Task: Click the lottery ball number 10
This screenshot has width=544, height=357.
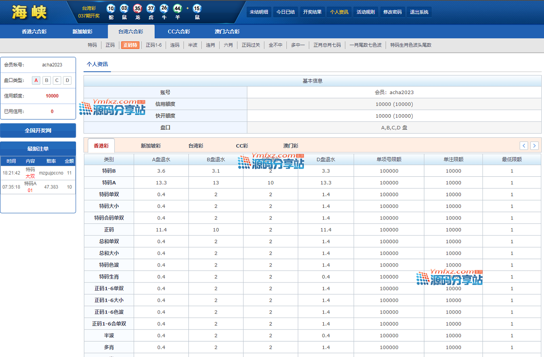Action: (x=111, y=8)
